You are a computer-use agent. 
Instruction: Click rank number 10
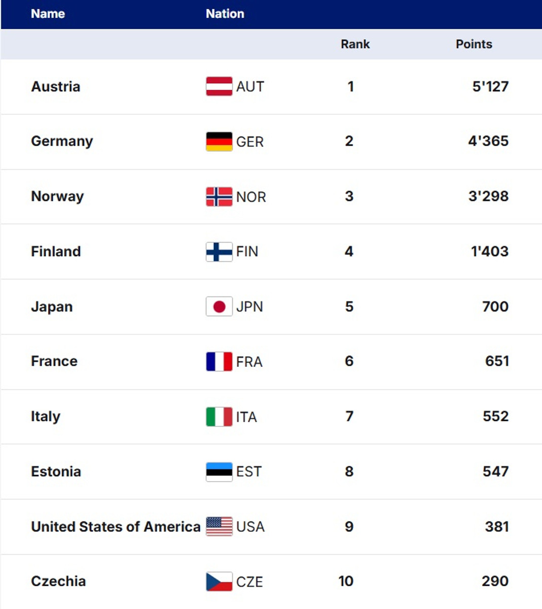click(x=346, y=581)
